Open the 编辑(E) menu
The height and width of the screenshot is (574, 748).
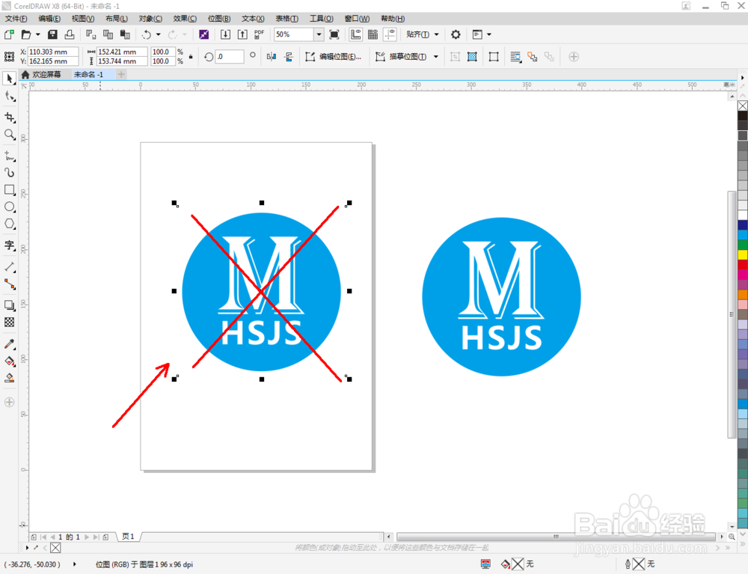tap(49, 19)
